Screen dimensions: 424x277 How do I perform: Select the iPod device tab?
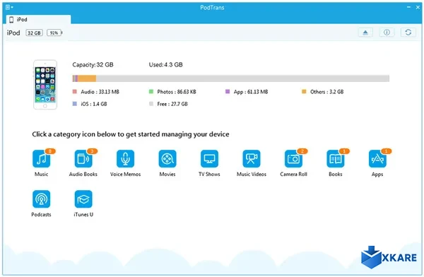pos(38,20)
